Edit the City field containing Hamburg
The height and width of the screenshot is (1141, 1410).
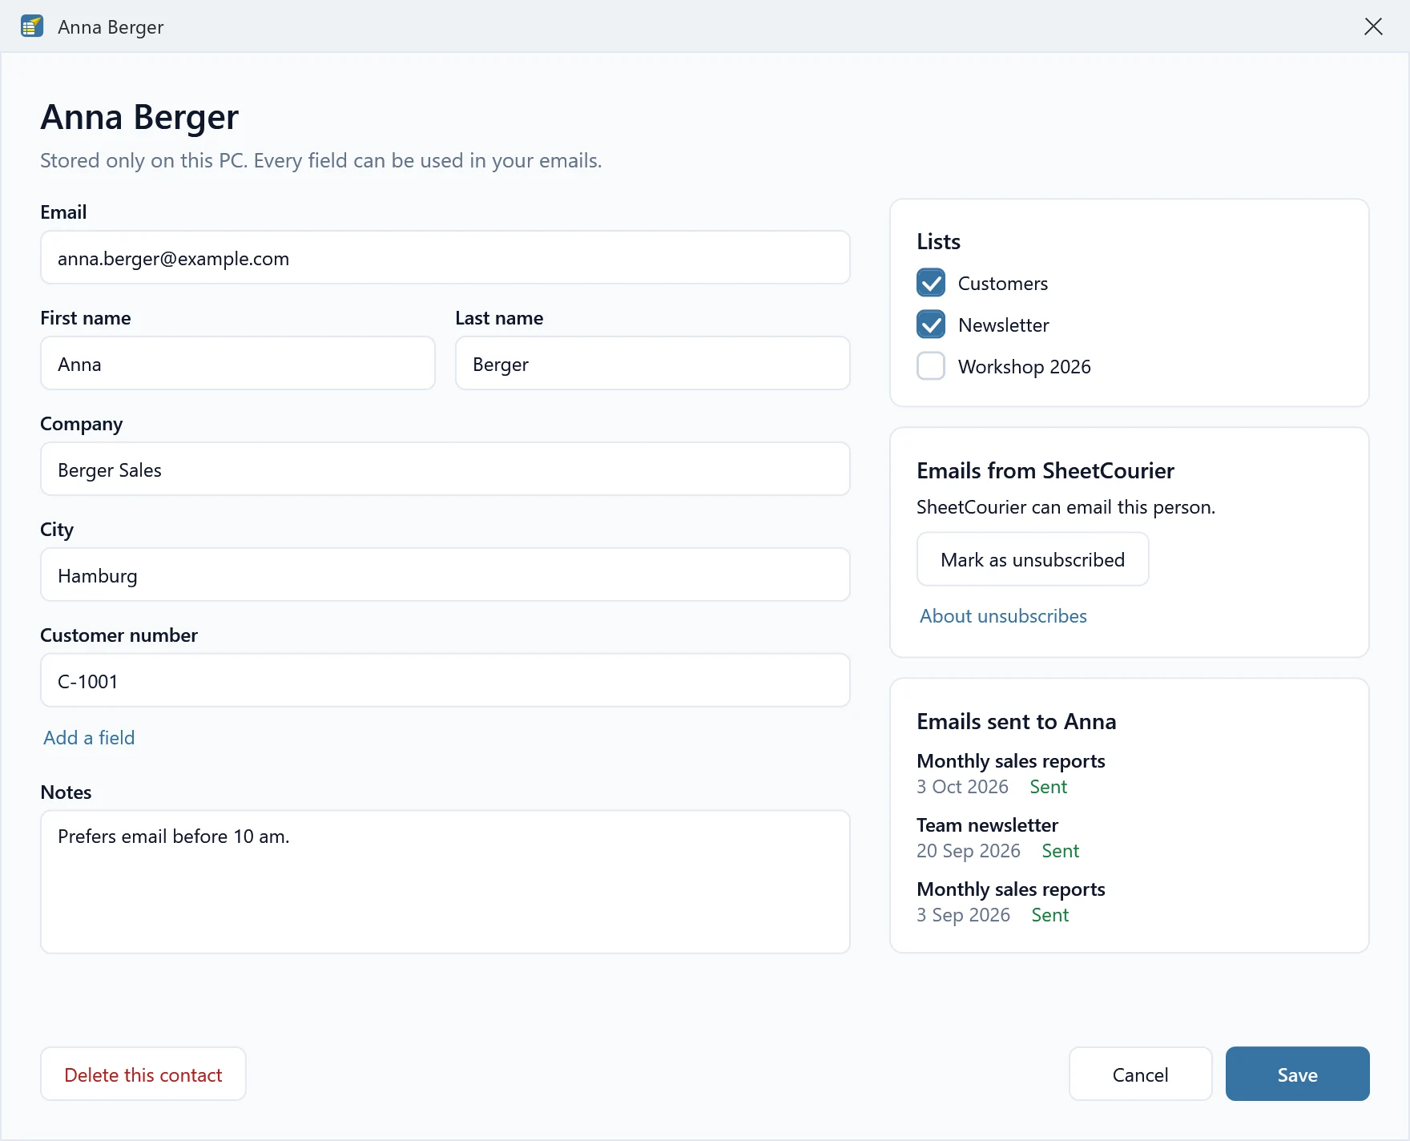[x=445, y=575]
